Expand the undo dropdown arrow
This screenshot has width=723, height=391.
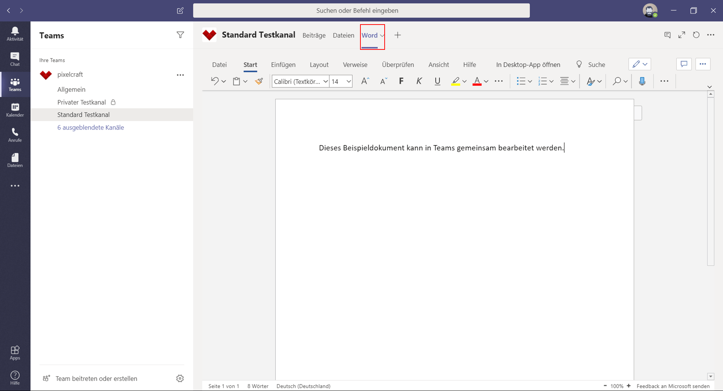pos(224,82)
